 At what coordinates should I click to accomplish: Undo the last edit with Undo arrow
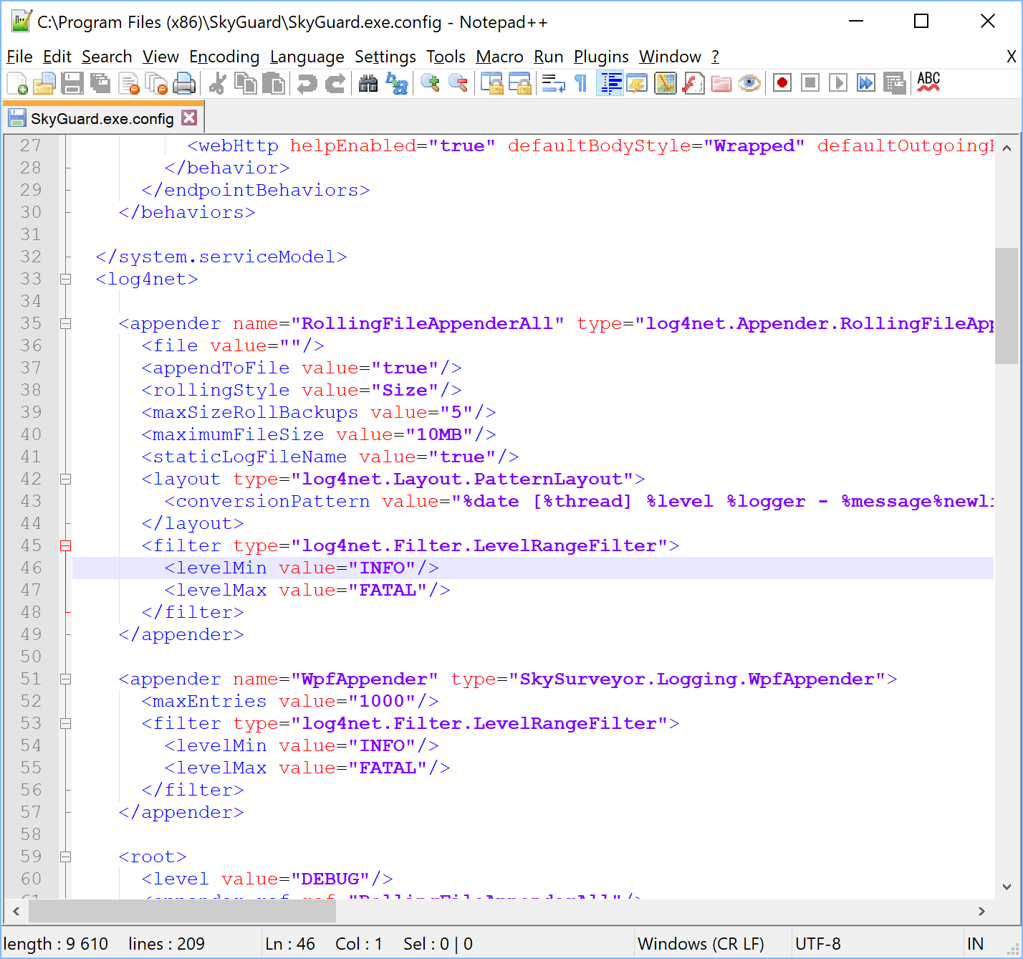pyautogui.click(x=307, y=84)
